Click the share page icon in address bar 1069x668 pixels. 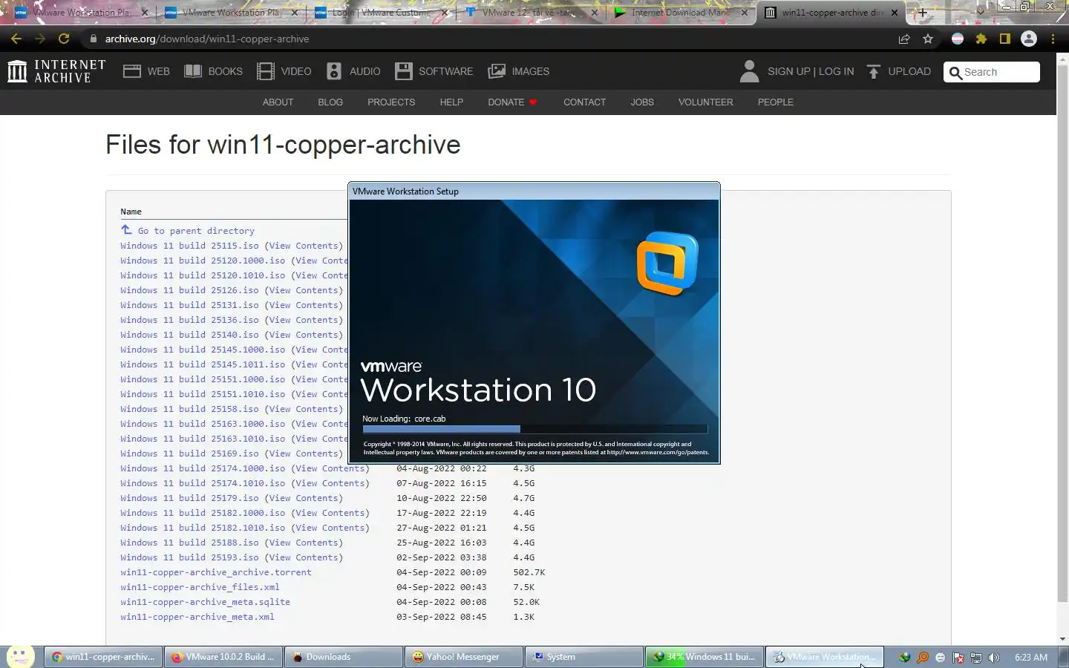pyautogui.click(x=904, y=39)
